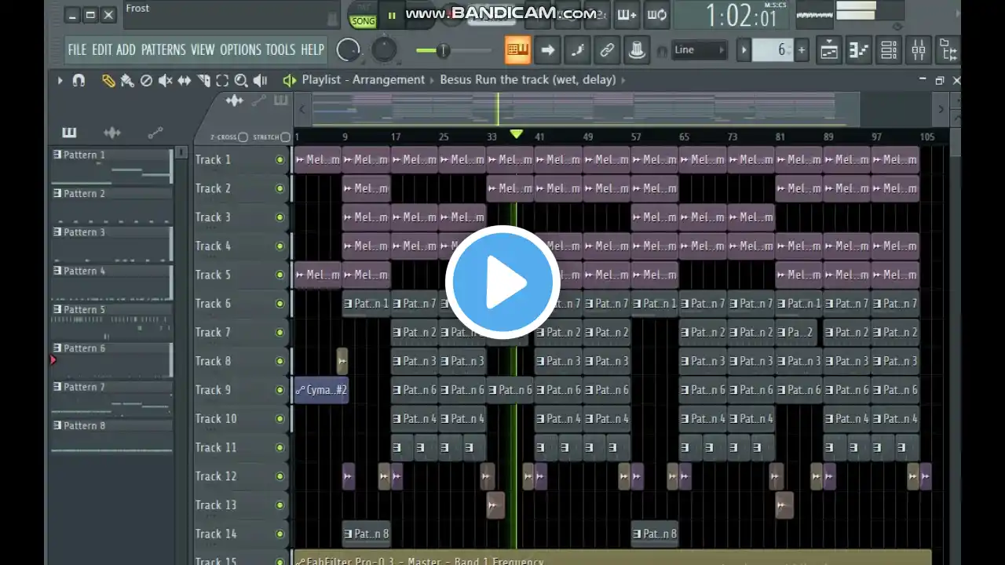
Task: Click the link chain icon in toolbar
Action: coord(607,49)
